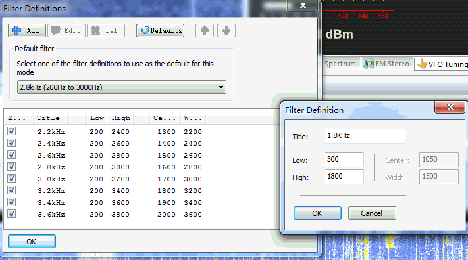Image resolution: width=468 pixels, height=260 pixels.
Task: Click the Title input field
Action: click(365, 136)
